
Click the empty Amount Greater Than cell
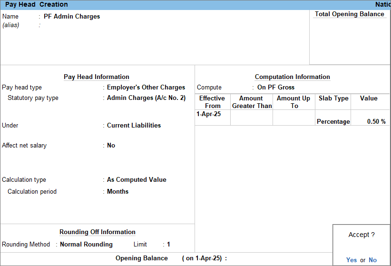[x=251, y=118]
